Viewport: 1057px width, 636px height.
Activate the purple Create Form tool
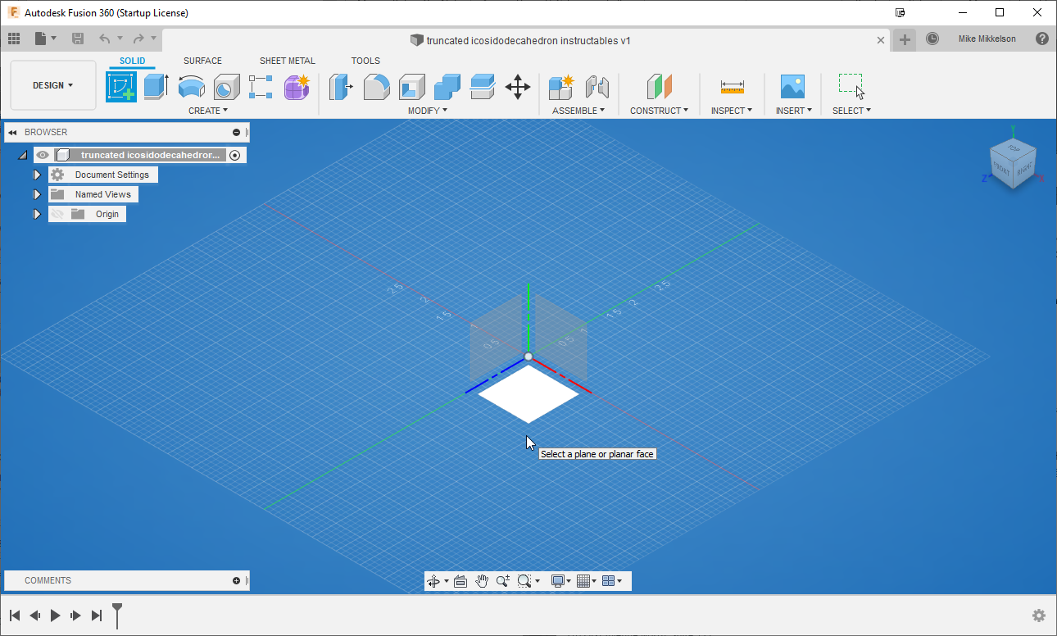point(296,86)
